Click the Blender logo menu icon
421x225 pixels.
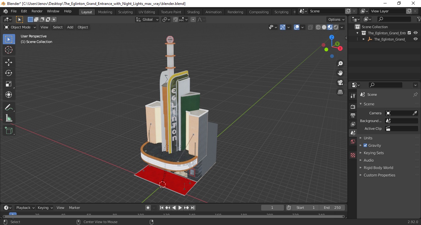point(5,11)
